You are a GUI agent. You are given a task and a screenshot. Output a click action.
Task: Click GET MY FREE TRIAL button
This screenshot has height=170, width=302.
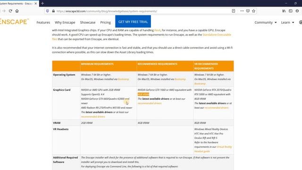pyautogui.click(x=133, y=21)
